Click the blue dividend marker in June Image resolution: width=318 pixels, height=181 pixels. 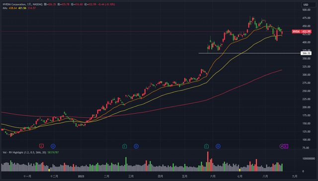[218, 146]
